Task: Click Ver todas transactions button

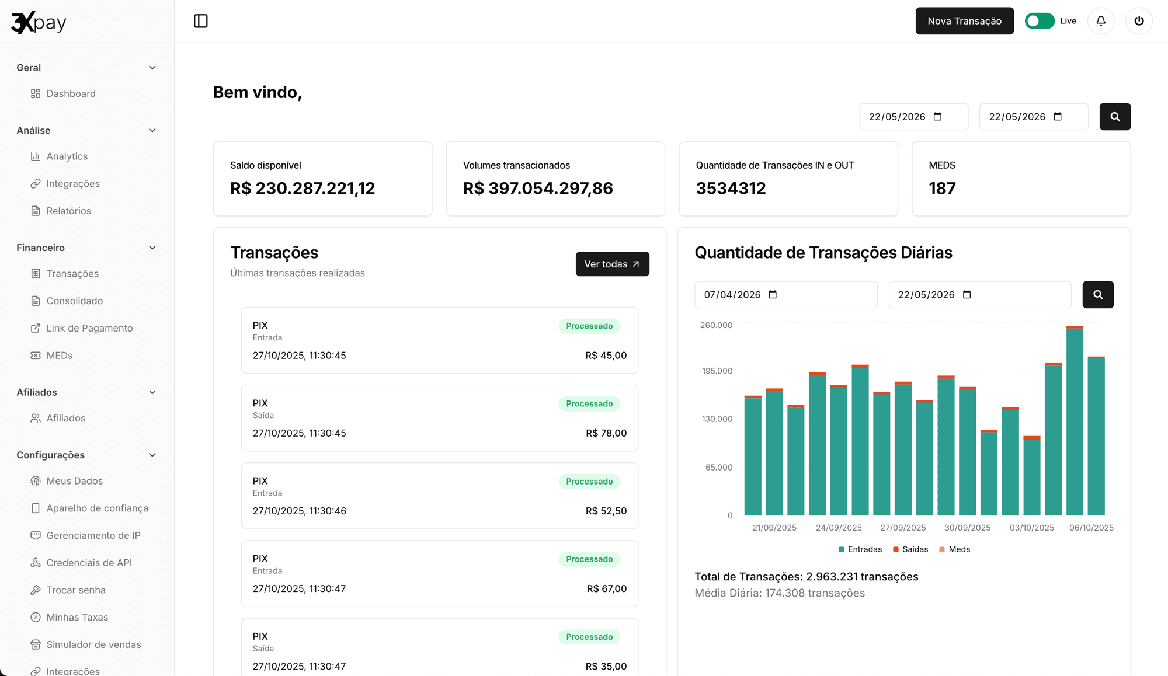Action: 612,264
